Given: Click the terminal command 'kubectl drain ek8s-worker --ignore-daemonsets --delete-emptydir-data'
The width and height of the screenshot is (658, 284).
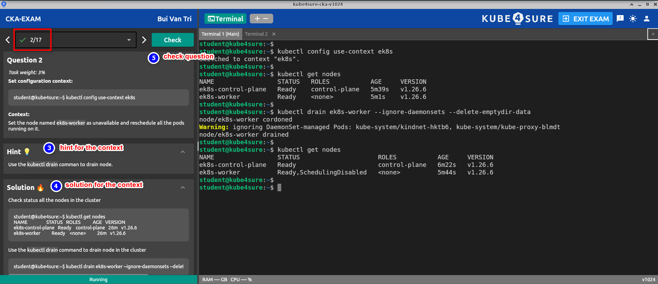Looking at the screenshot, I should click(x=404, y=112).
